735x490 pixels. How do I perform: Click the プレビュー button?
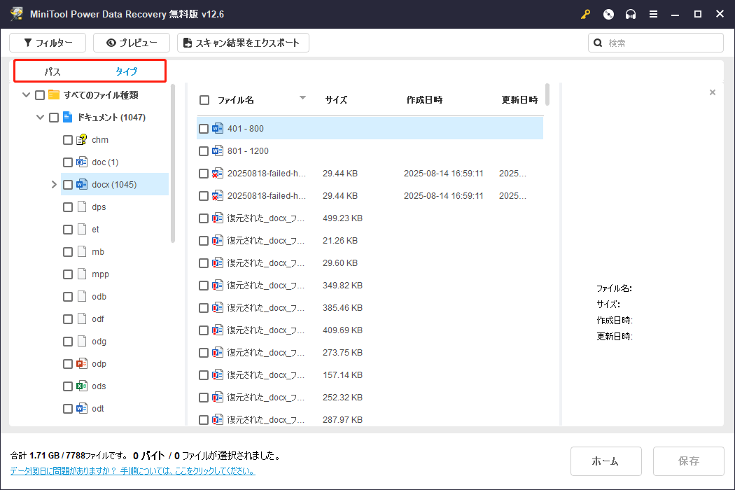click(x=132, y=43)
